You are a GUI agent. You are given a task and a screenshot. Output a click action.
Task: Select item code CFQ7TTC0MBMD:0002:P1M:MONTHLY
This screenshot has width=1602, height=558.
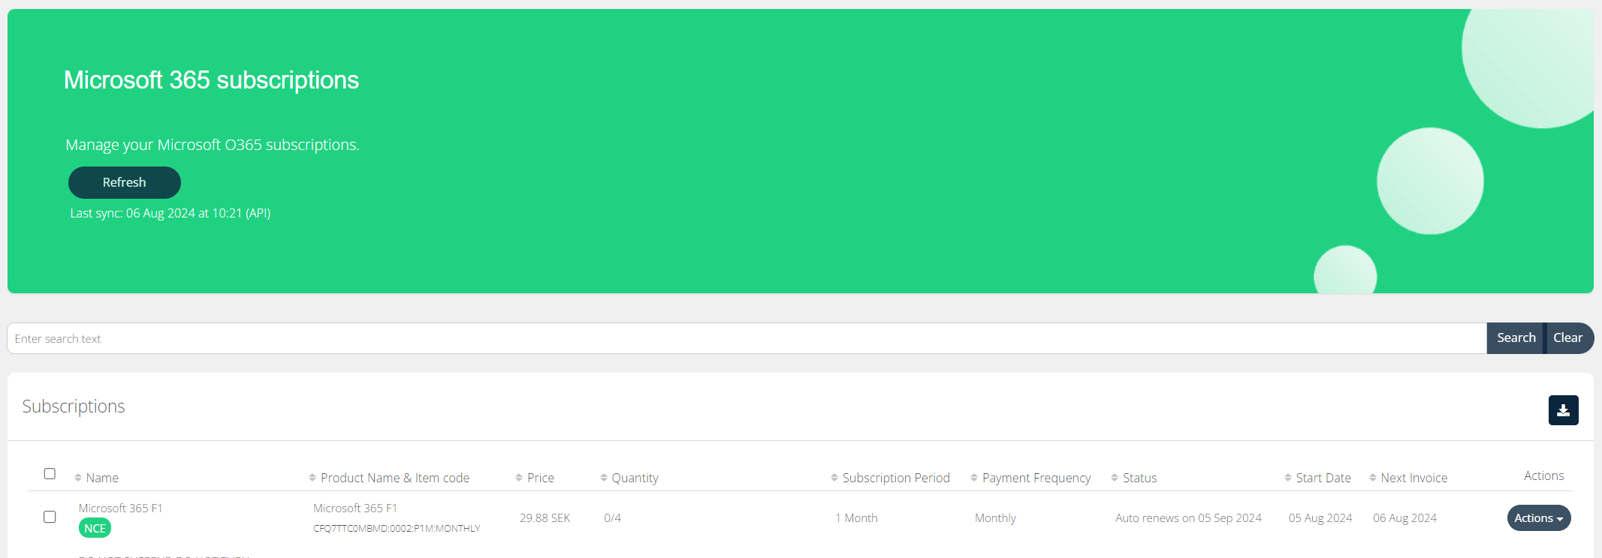(397, 528)
